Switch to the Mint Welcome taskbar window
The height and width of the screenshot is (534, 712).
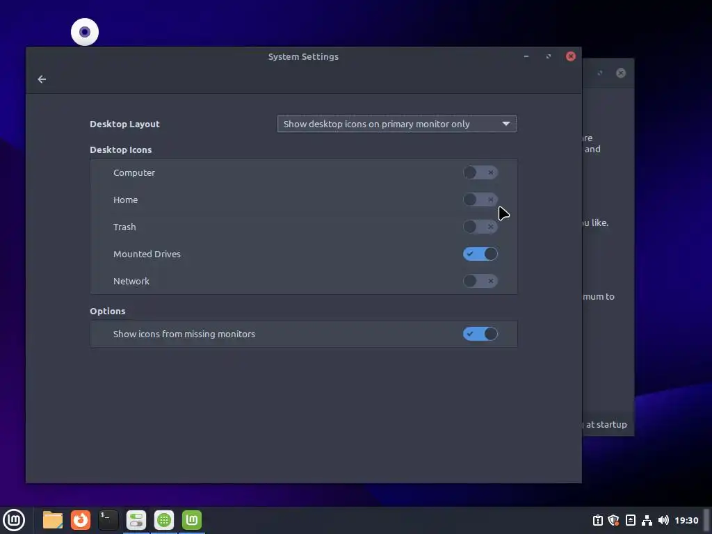coord(192,520)
